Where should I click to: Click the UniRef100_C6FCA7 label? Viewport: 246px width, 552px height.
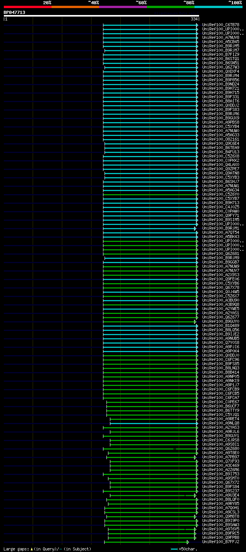(221, 398)
